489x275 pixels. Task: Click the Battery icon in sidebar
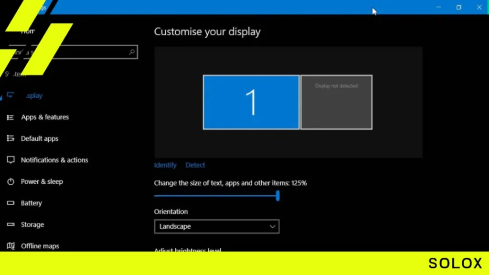pyautogui.click(x=11, y=203)
